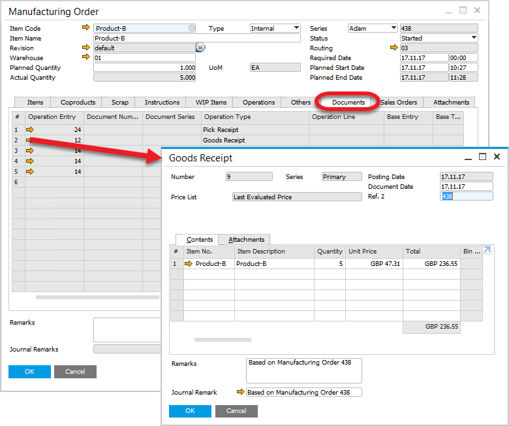Click the Document Date field

467,186
